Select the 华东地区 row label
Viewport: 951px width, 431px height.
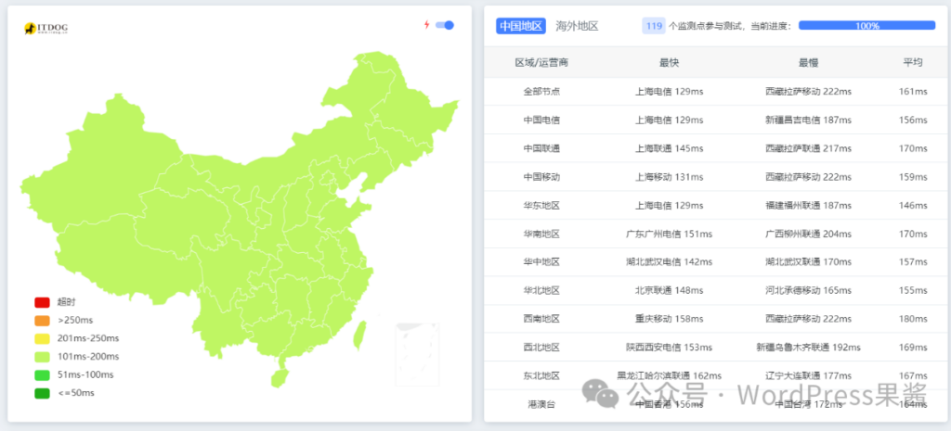point(541,205)
